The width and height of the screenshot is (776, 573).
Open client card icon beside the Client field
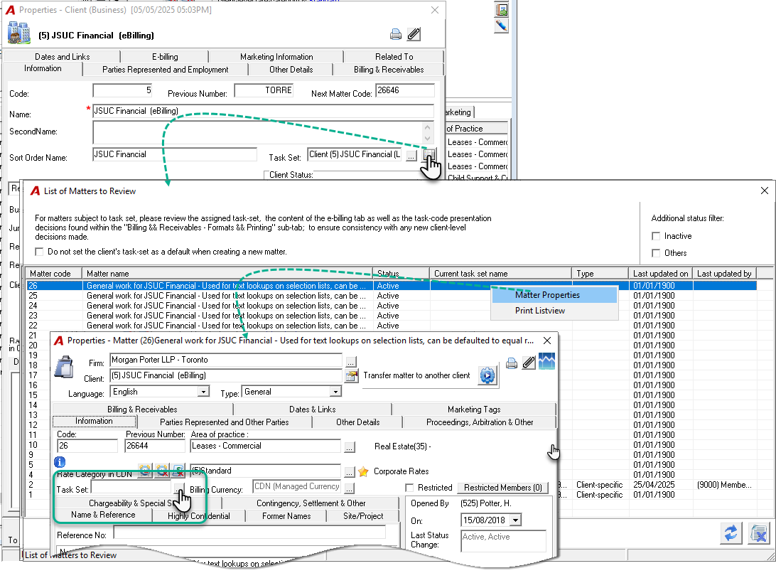point(351,376)
